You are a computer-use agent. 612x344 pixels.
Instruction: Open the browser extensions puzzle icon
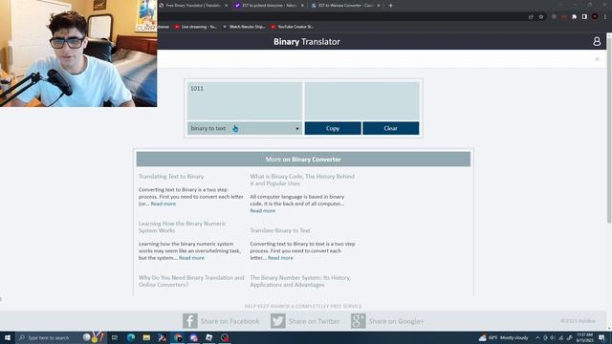point(574,17)
